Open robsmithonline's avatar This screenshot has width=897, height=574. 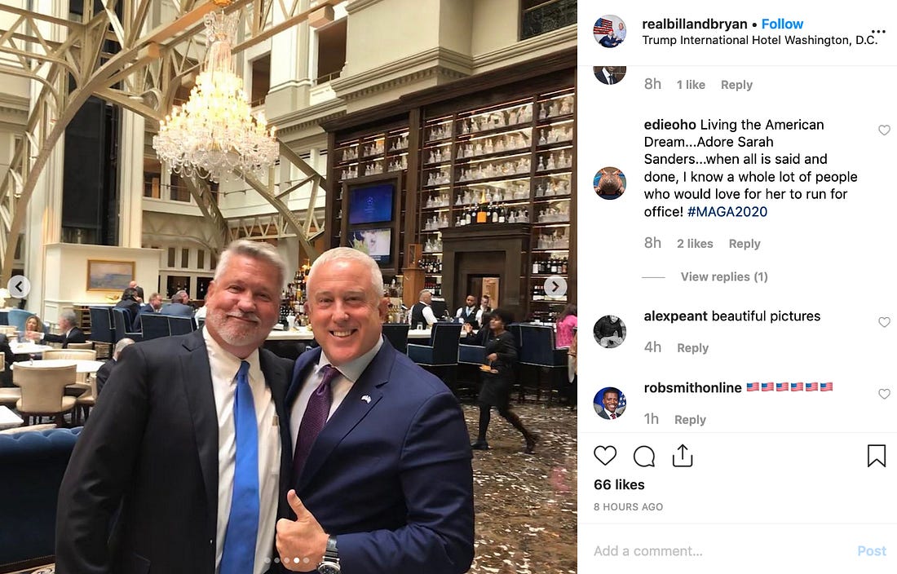[609, 403]
